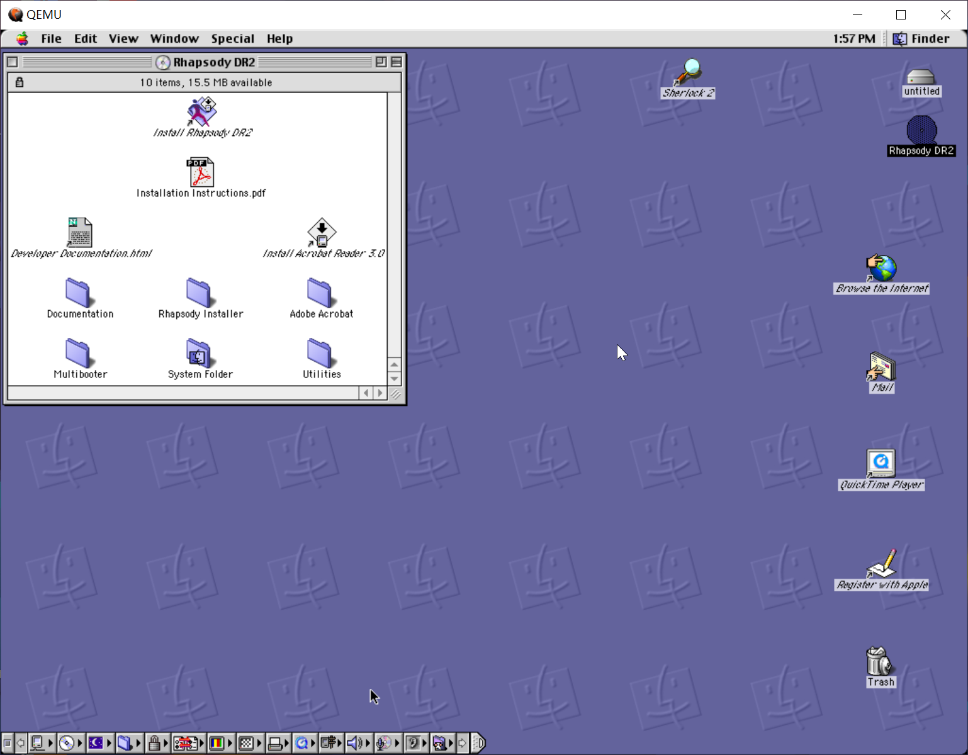This screenshot has height=755, width=968.
Task: Open the View menu
Action: 123,38
